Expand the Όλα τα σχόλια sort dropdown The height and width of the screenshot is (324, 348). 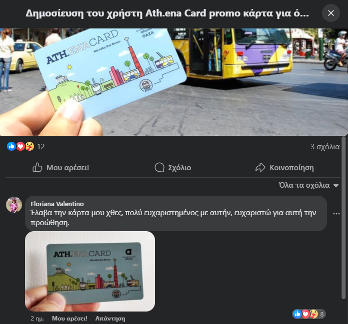(x=308, y=185)
